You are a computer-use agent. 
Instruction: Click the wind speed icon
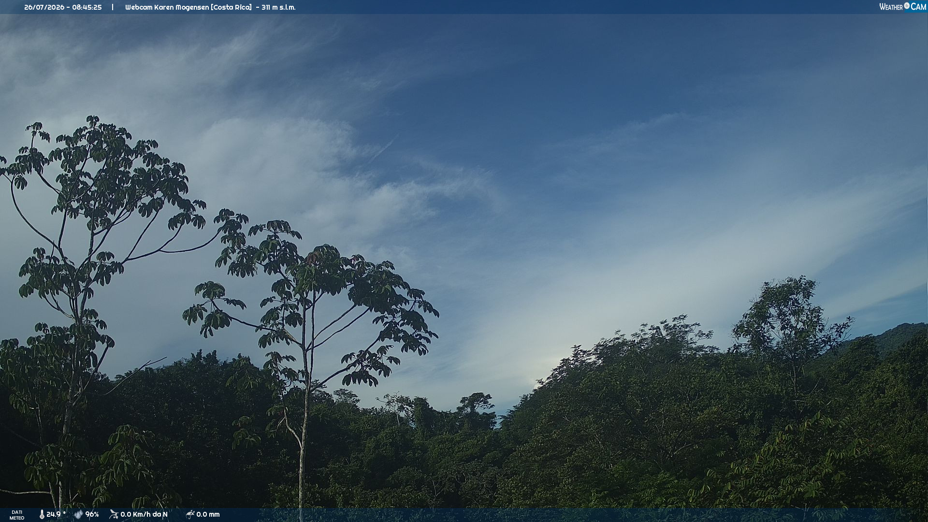tap(114, 514)
